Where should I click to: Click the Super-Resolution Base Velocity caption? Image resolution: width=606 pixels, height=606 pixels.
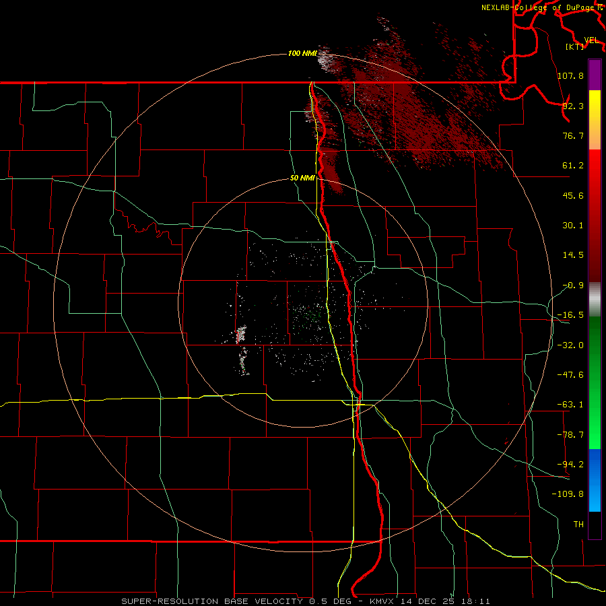(x=306, y=601)
